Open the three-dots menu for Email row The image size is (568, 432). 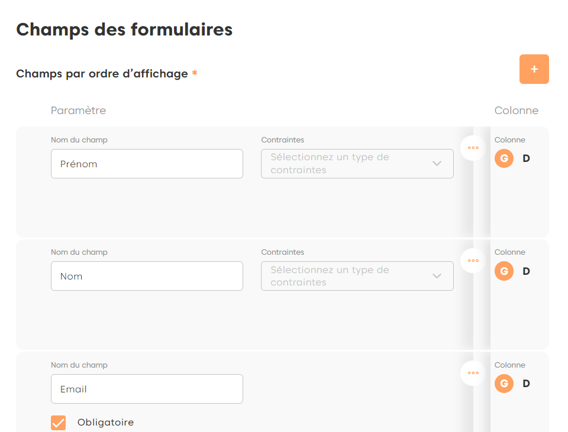[473, 373]
